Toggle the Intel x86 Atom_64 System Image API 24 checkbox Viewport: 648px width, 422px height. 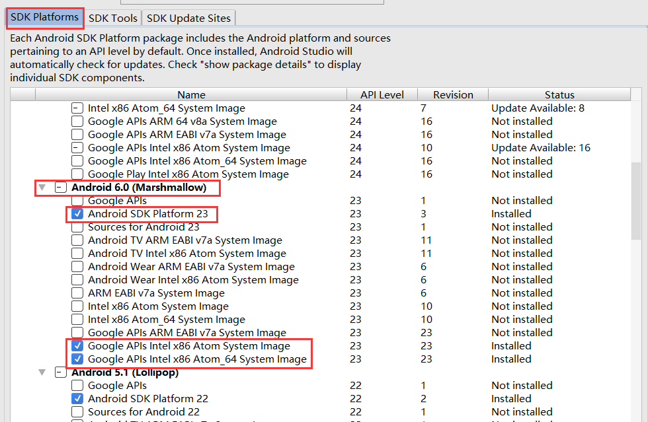[77, 108]
